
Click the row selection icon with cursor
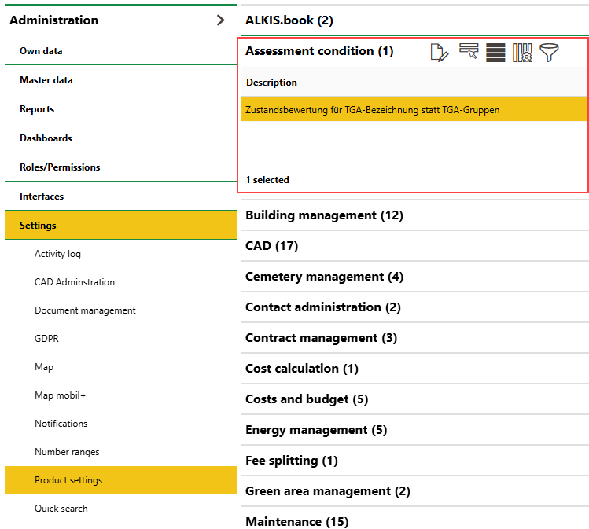pos(469,53)
